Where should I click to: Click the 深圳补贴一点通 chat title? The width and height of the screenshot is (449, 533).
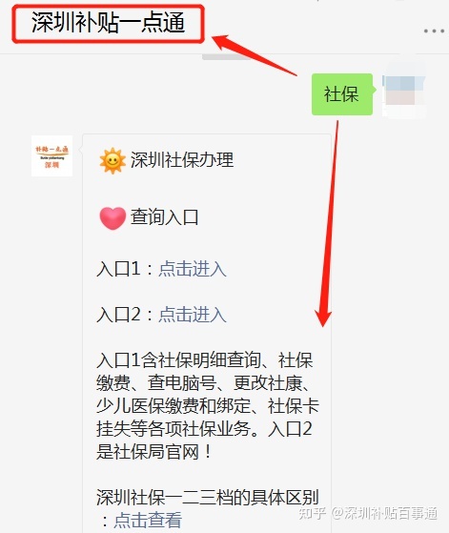pos(108,23)
